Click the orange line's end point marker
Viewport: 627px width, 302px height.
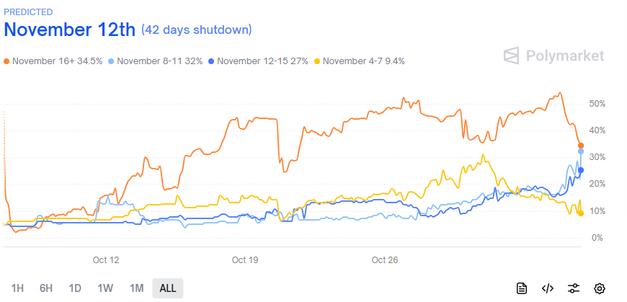[581, 146]
